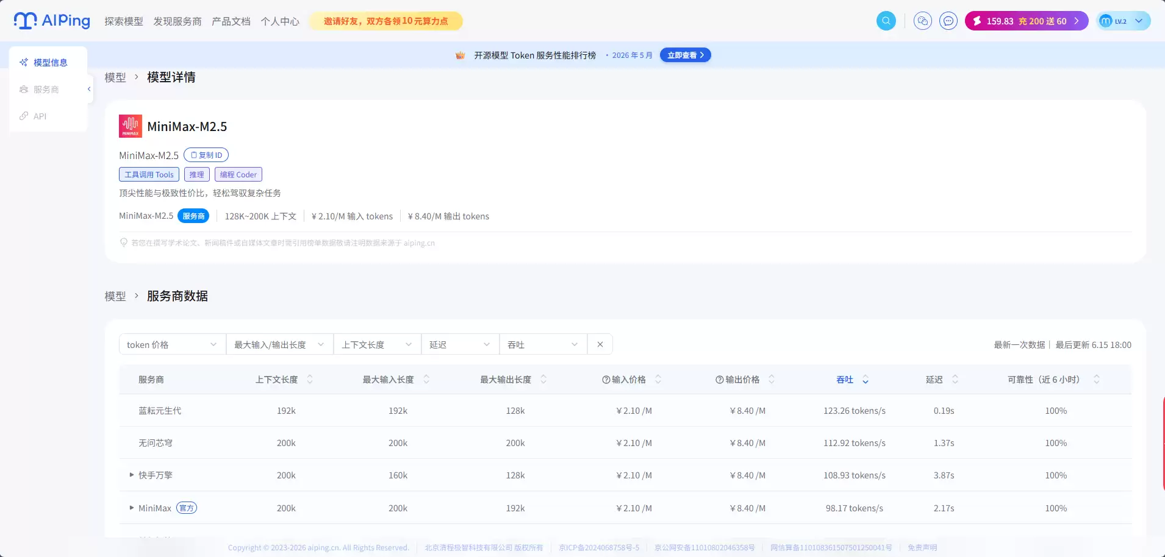Click the 推理 tag
Screen dimensions: 1165x557
tap(196, 174)
